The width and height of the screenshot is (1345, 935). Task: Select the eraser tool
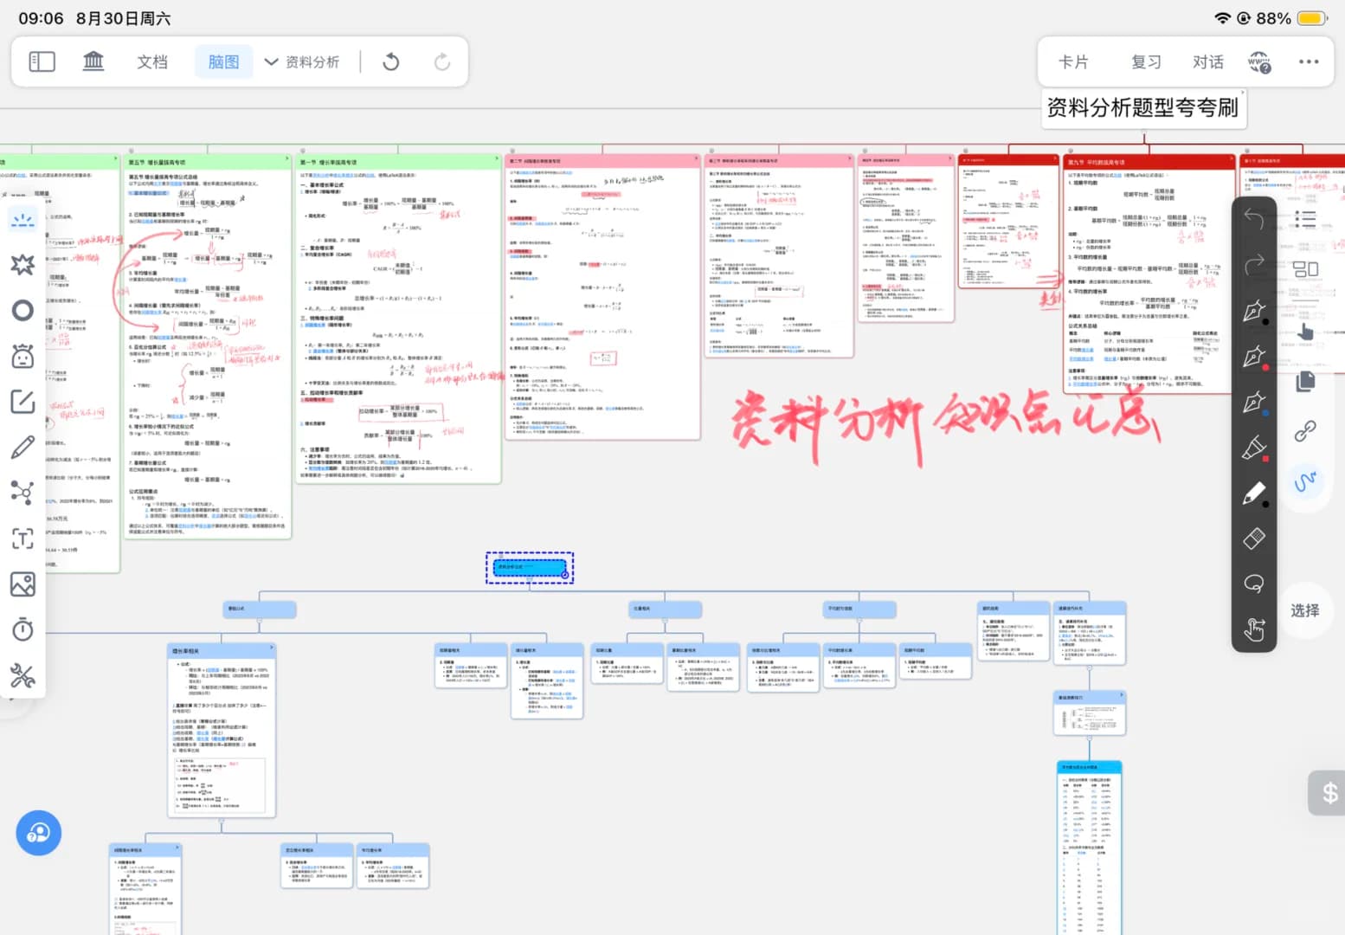1254,538
